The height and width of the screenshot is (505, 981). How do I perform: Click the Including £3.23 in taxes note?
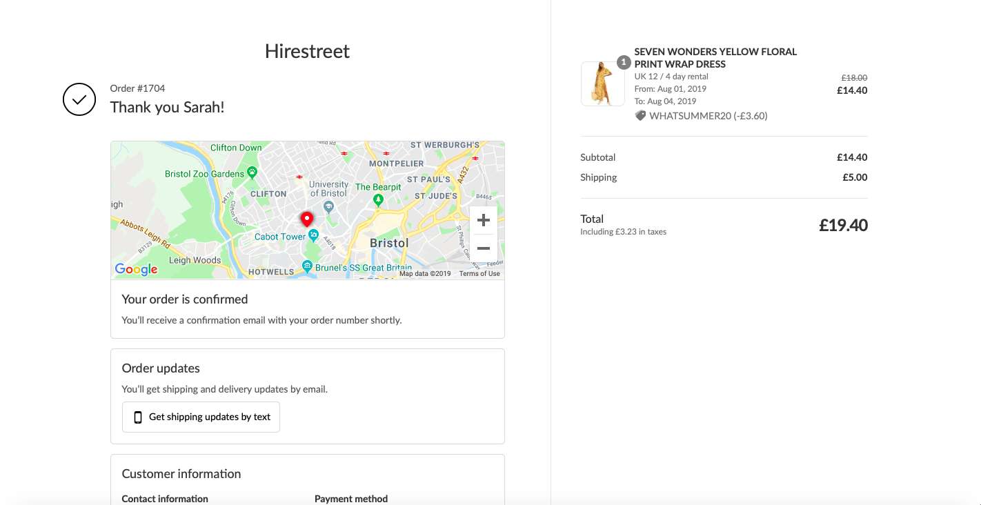(623, 232)
